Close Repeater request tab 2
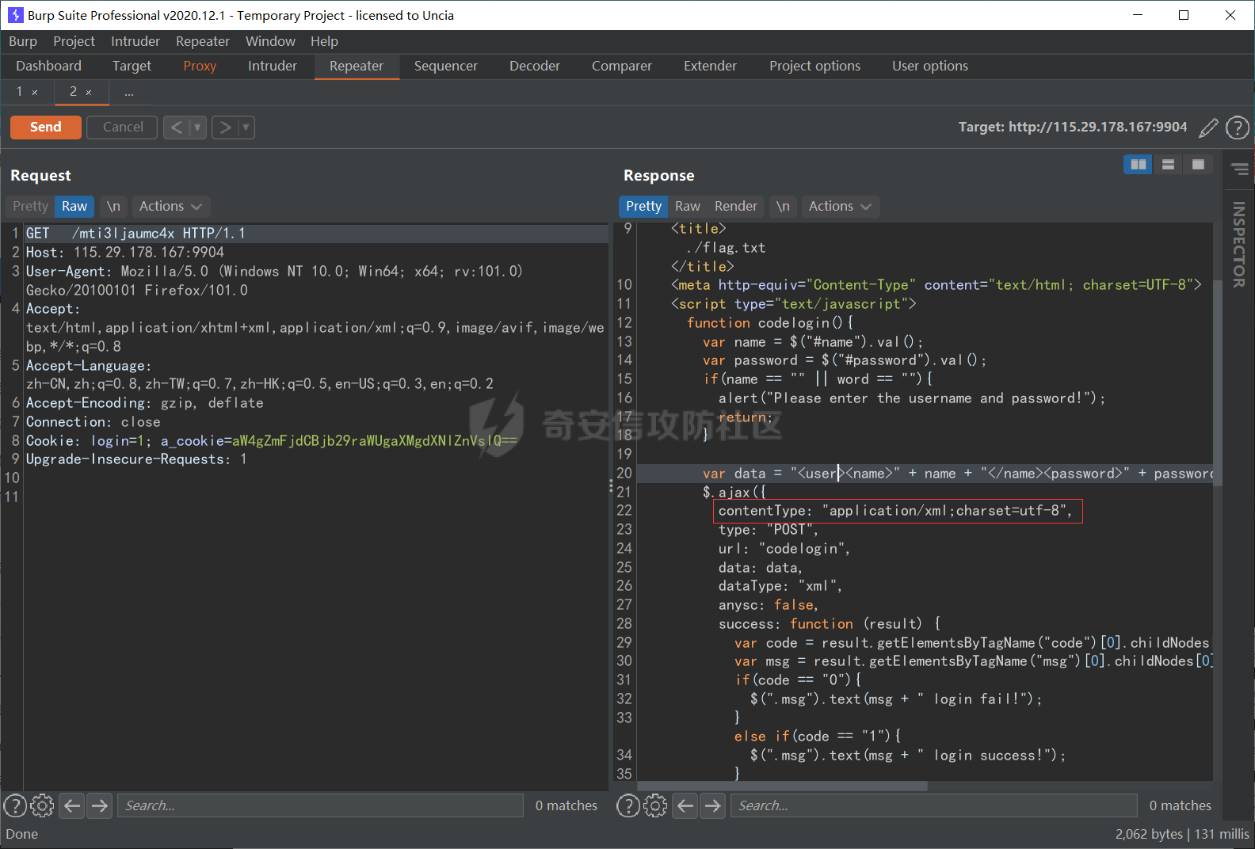The width and height of the screenshot is (1255, 849). [x=89, y=93]
